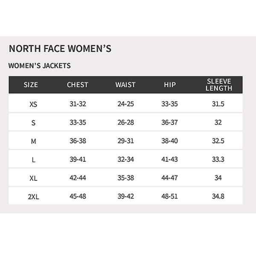Click the SIZE column header

pyautogui.click(x=31, y=85)
